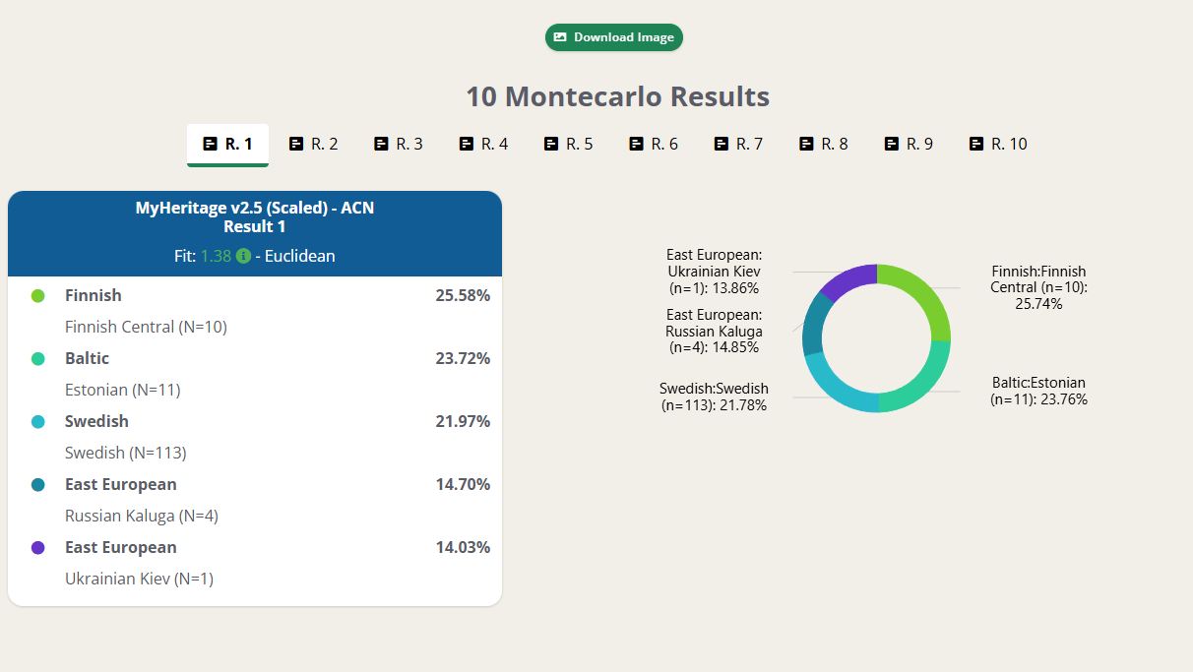
Task: Click the icon on the R. 7 tab
Action: (722, 144)
